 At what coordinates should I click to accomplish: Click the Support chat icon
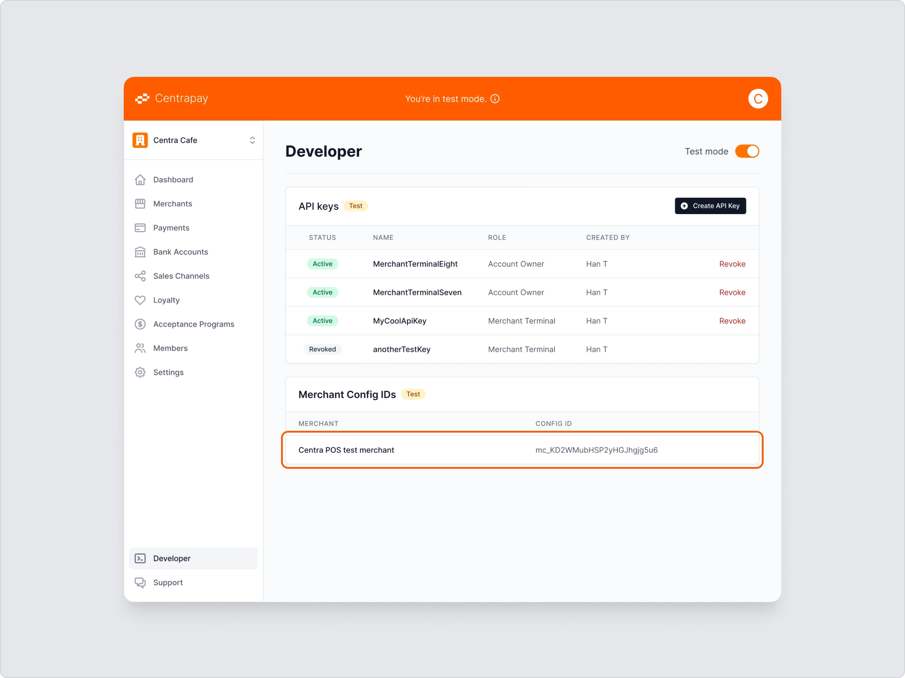(x=140, y=583)
